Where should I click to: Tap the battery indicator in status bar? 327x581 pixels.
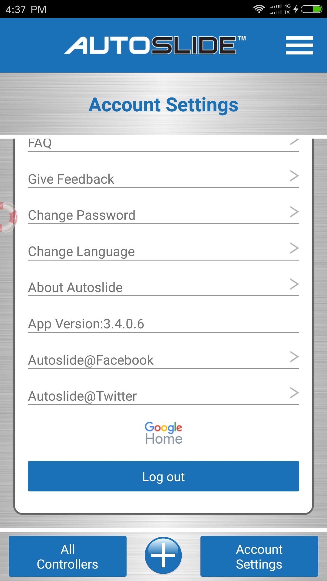point(312,9)
